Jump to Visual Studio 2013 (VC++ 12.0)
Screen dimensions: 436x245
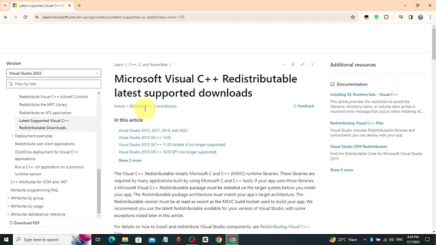[x=145, y=138]
